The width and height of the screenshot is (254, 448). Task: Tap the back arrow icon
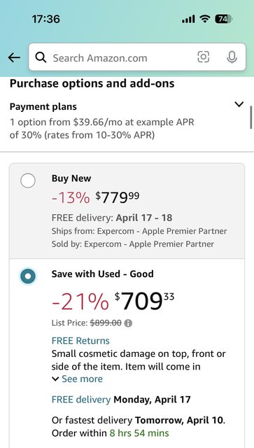click(x=14, y=57)
